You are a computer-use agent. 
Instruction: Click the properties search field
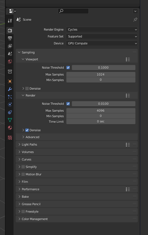(x=73, y=11)
